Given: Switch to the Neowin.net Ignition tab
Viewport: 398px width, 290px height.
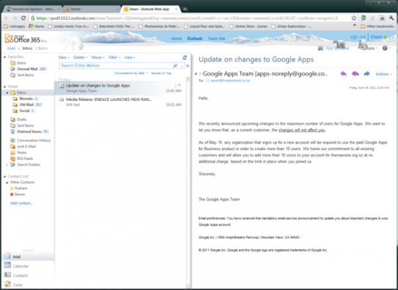Looking at the screenshot, I should (x=33, y=9).
